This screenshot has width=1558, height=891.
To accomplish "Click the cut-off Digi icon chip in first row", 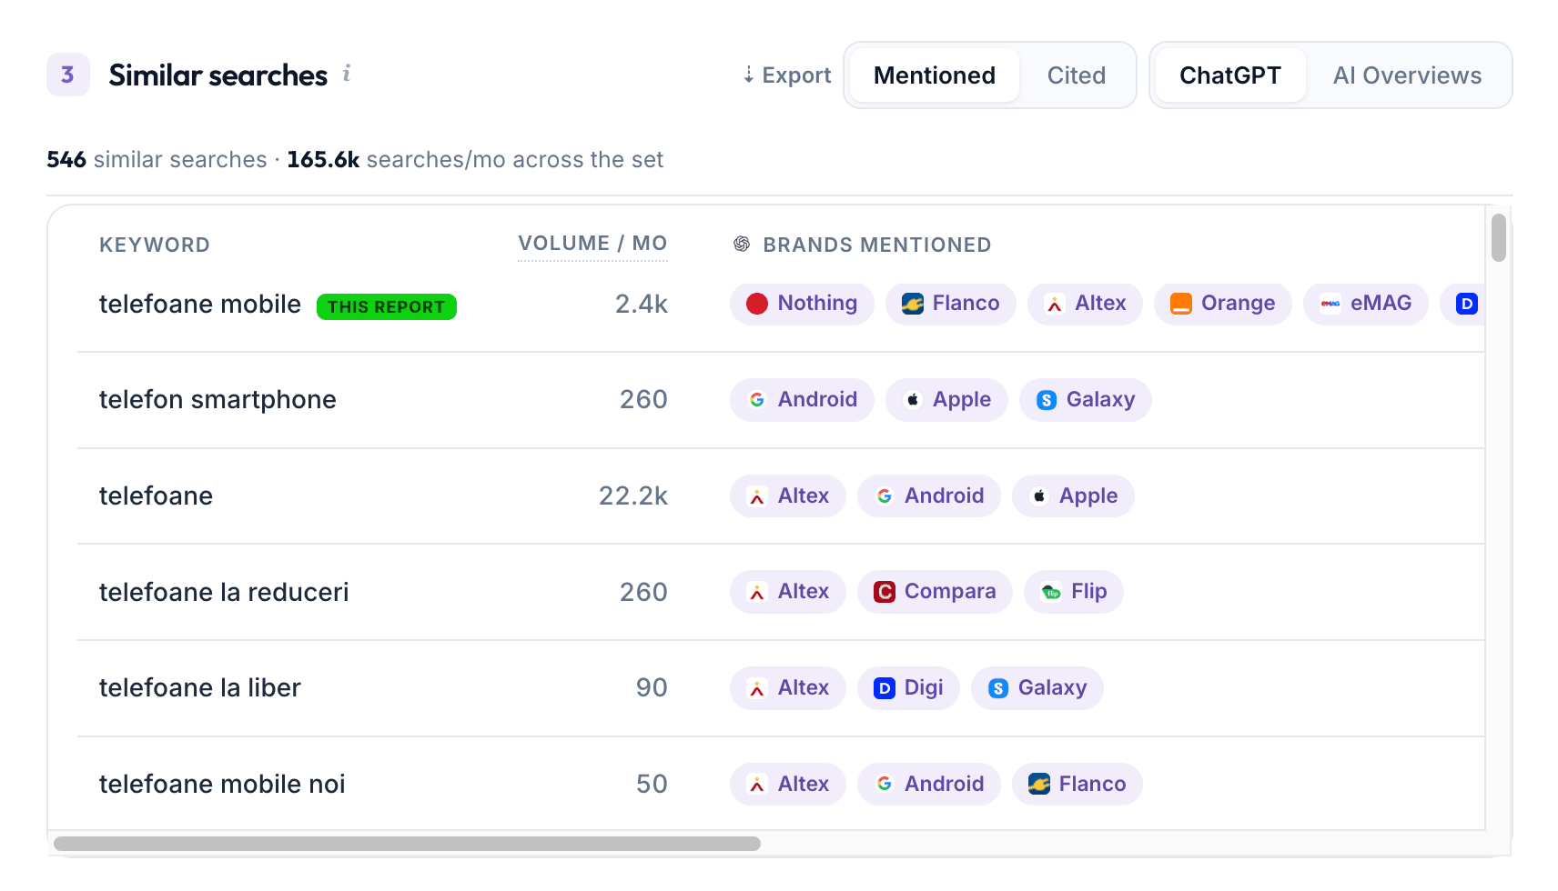I will click(1462, 304).
